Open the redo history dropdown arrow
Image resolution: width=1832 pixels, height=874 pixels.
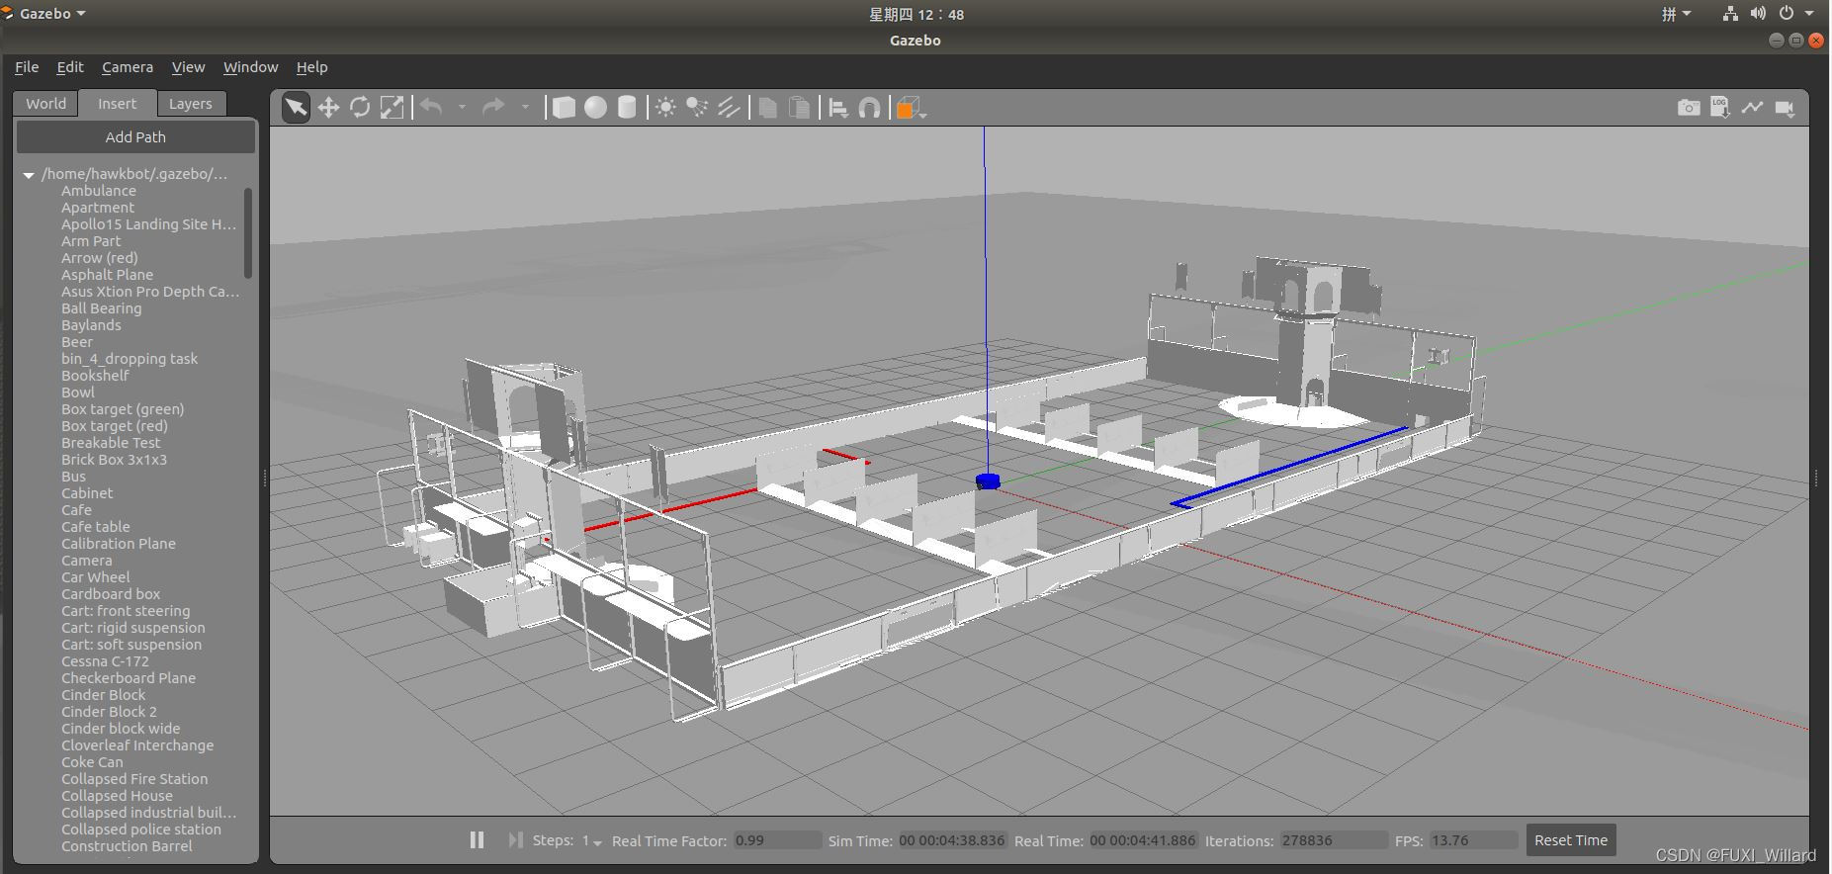(525, 107)
